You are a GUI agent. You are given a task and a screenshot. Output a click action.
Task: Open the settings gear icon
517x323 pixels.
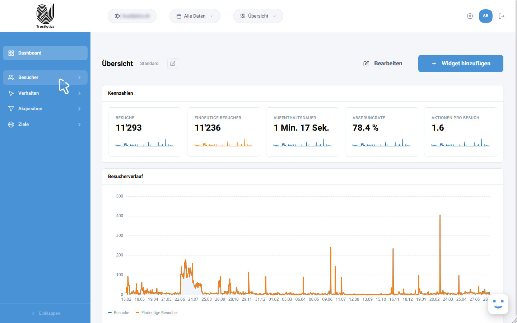point(470,16)
